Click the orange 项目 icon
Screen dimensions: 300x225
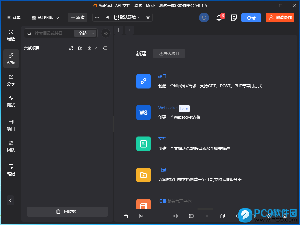[x=143, y=204]
